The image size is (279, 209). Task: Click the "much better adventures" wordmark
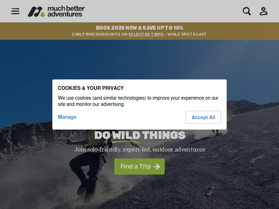coord(66,11)
